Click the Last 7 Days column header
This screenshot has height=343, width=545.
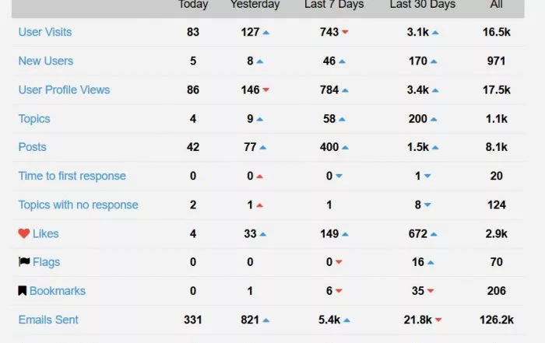tap(334, 5)
